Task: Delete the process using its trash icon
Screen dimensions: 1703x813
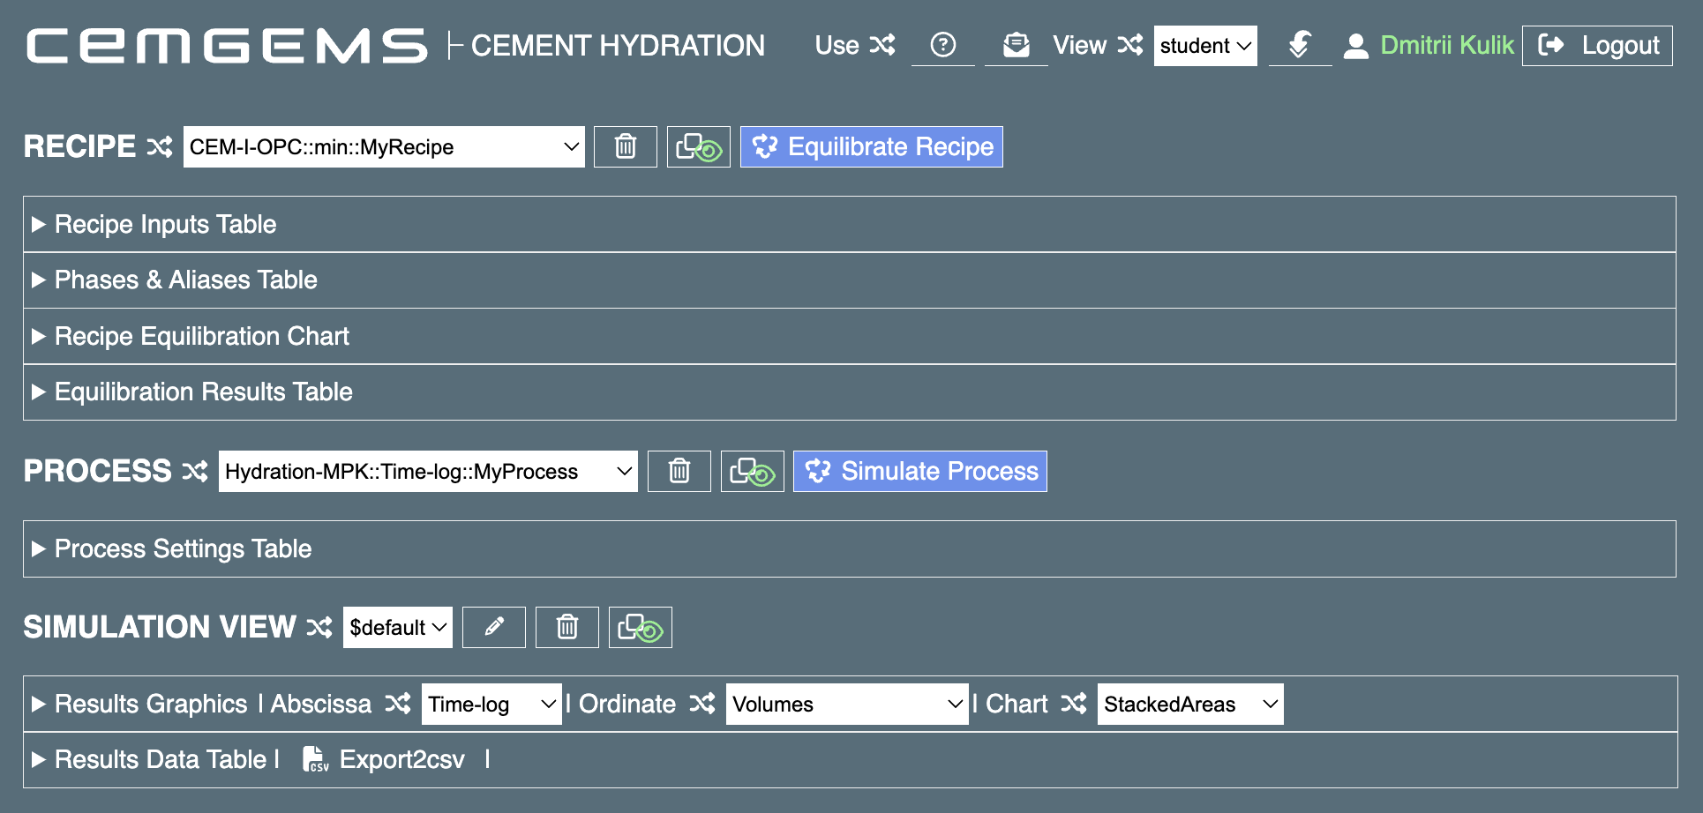Action: pyautogui.click(x=679, y=471)
